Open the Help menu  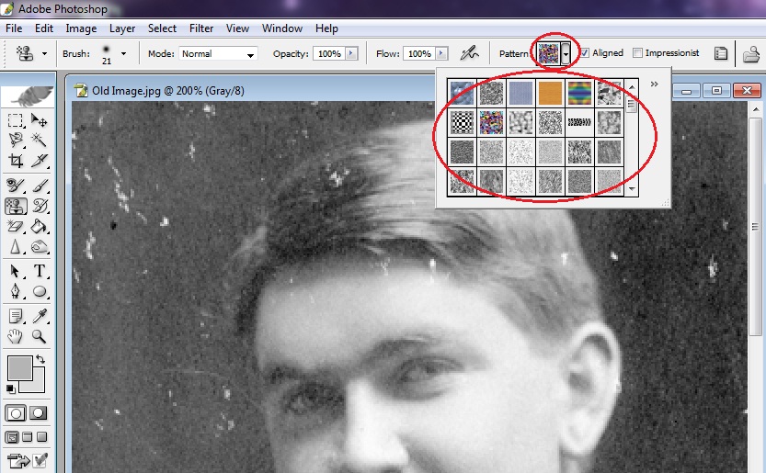326,28
